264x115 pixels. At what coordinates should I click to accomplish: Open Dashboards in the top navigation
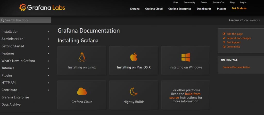point(204,9)
